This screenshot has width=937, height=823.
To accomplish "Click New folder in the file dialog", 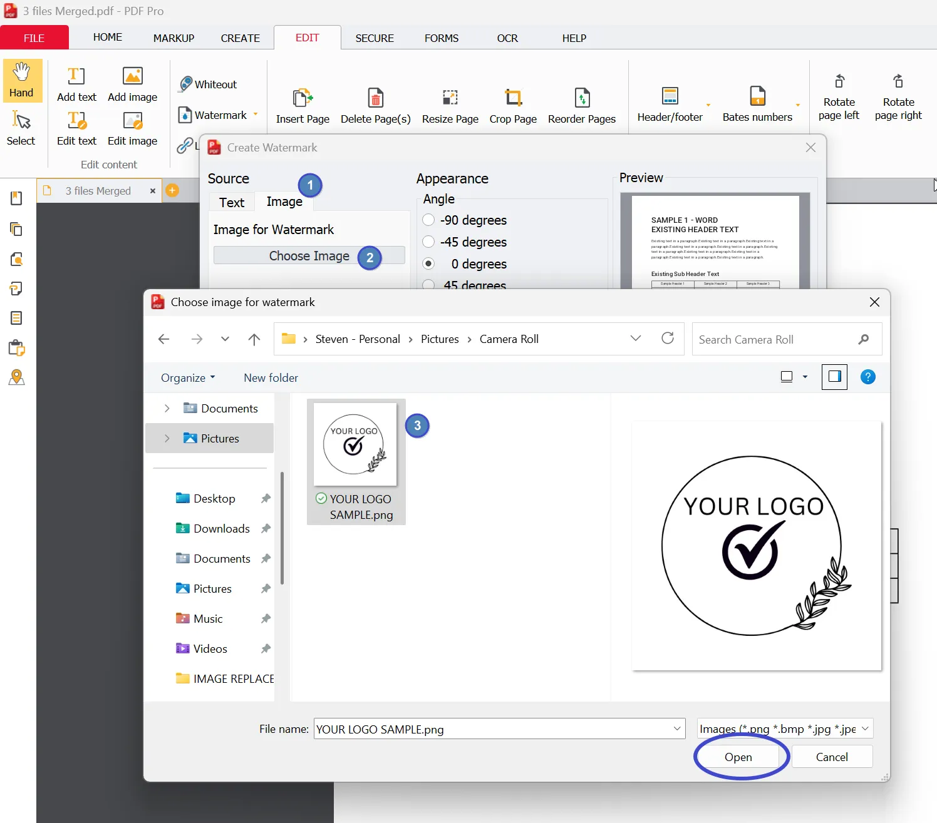I will pyautogui.click(x=271, y=377).
